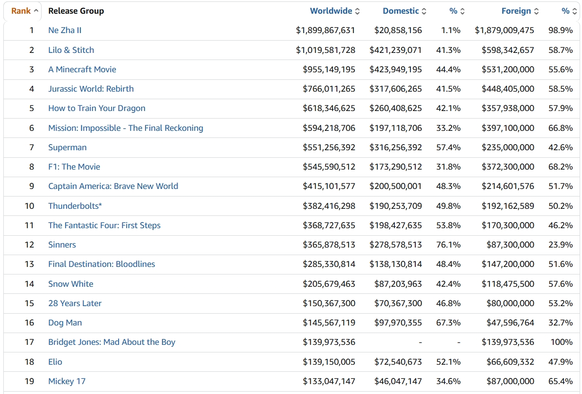Viewport: 582px width, 394px height.
Task: Sort by Domestic gross column
Action: click(404, 11)
